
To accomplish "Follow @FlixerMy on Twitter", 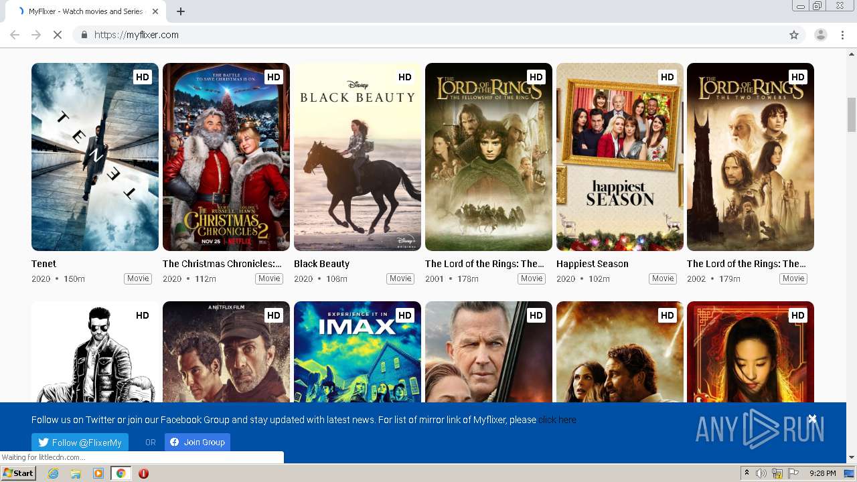I will point(80,443).
